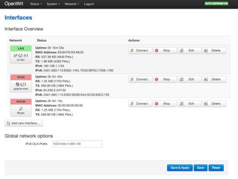
Task: Delete the LAN interface
Action: pos(214,50)
